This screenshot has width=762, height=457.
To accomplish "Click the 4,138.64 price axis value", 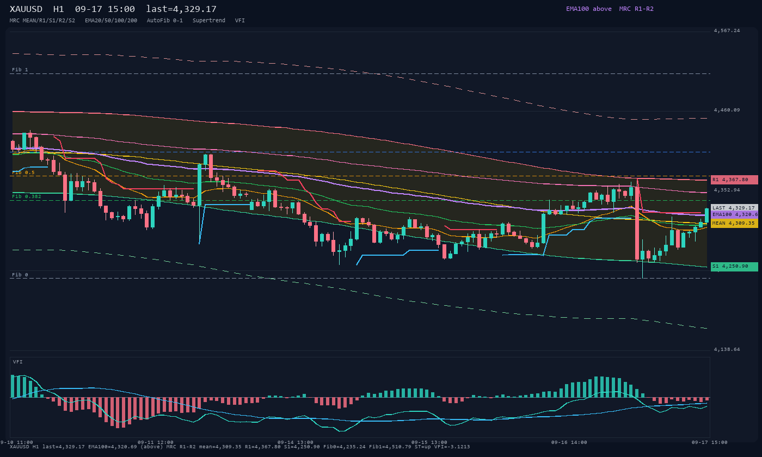I will (727, 349).
